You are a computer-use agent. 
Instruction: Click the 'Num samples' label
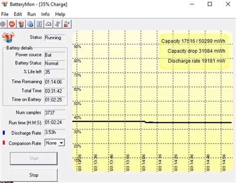pos(28,112)
